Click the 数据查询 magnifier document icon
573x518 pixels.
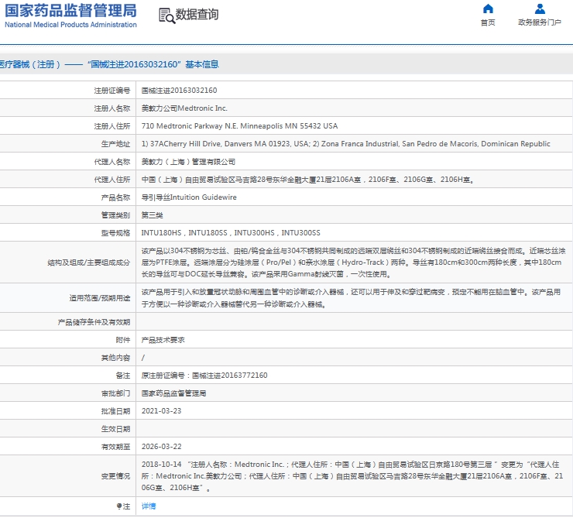[x=166, y=15]
